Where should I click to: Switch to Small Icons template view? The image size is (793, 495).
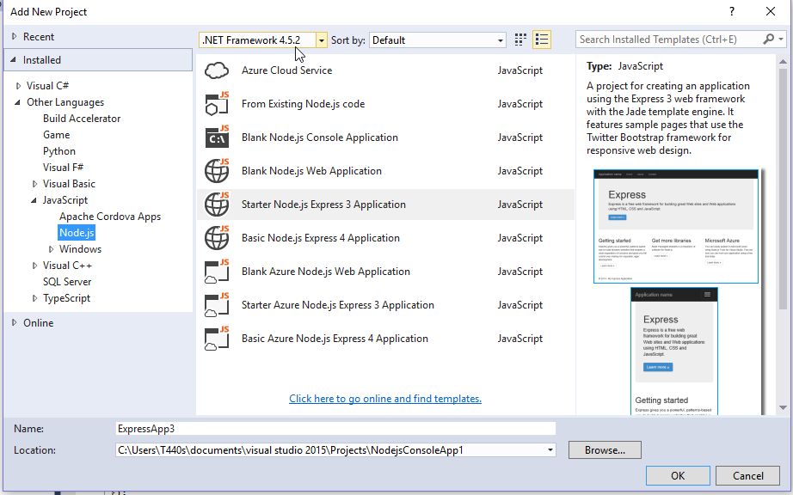(519, 39)
